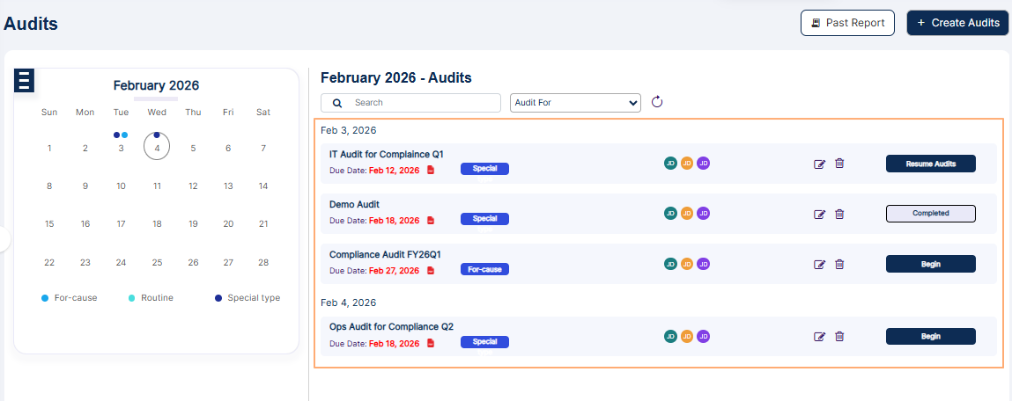1012x401 pixels.
Task: Click the Feb 12, 2026 due date
Action: [394, 171]
